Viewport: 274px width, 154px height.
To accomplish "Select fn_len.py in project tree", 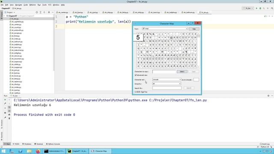I will (15, 19).
